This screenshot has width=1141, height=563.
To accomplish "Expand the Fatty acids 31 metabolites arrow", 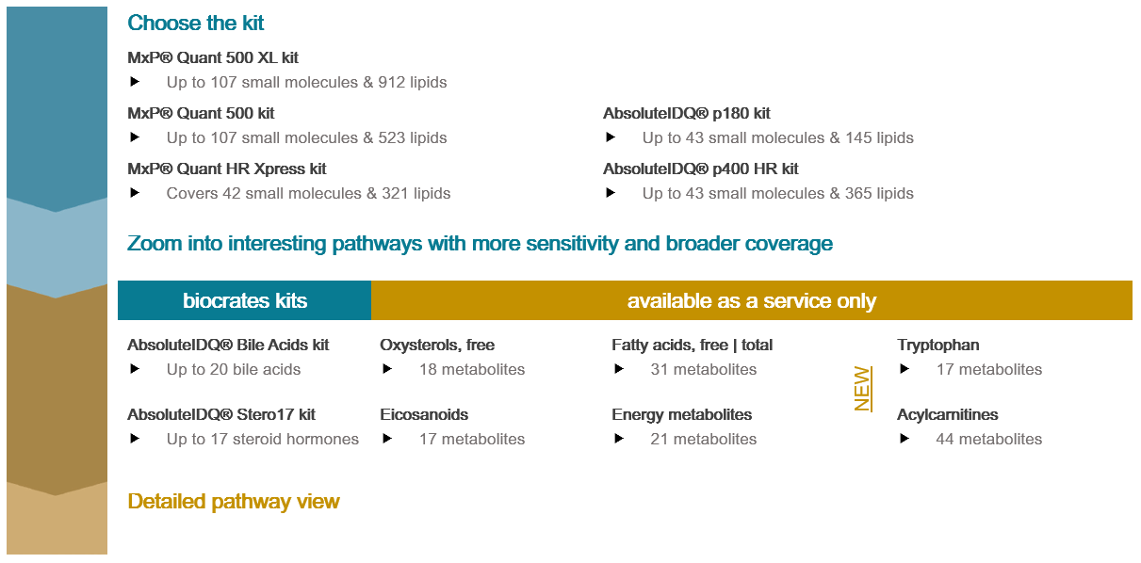I will 619,369.
